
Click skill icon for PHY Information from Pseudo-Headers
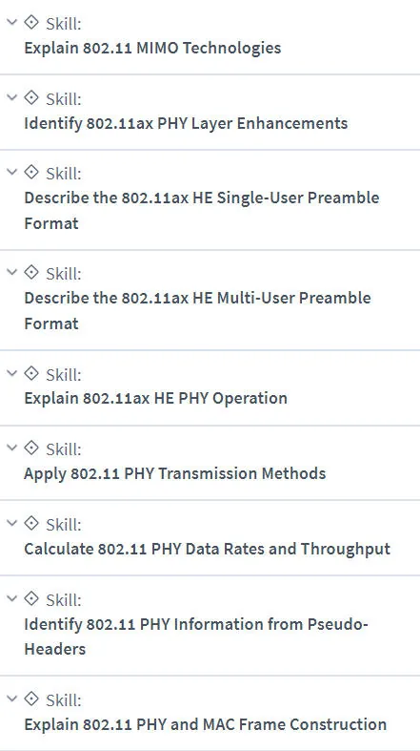point(31,598)
